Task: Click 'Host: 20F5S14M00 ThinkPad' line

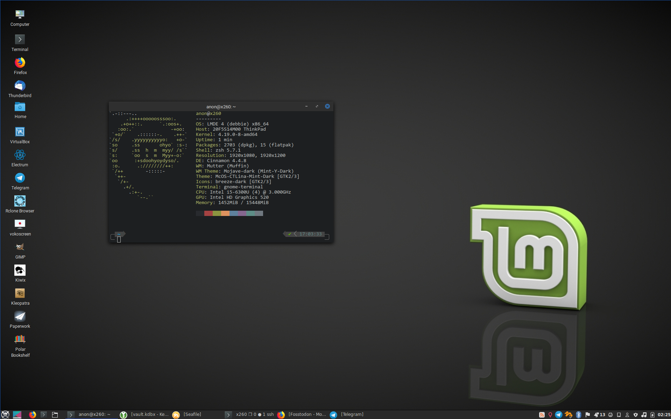Action: 231,129
